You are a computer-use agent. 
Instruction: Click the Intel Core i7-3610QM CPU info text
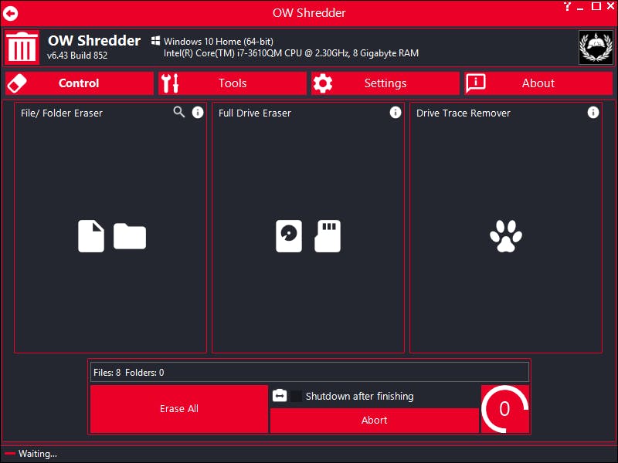[291, 53]
